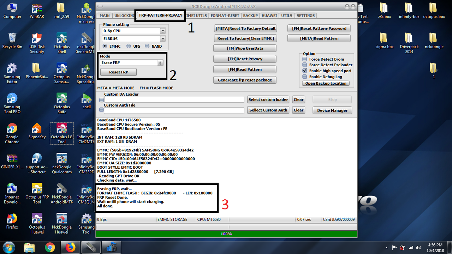Screen dimensions: 452x254
Task: Open the PhoenixSuit desktop icon
Action: pyautogui.click(x=37, y=71)
